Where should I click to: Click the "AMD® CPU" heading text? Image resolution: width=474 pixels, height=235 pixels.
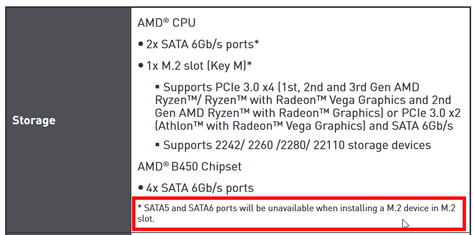[x=165, y=23]
